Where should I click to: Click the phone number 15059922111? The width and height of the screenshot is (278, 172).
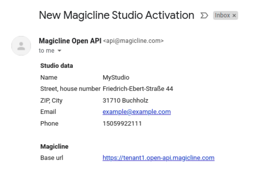[122, 124]
